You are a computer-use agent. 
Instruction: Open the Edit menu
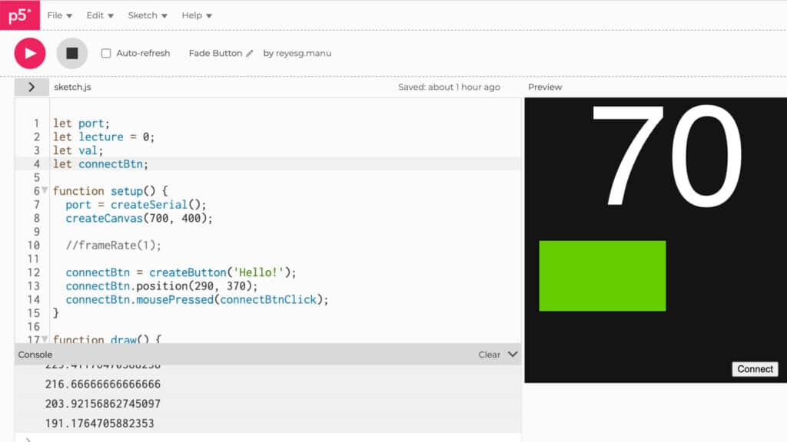pyautogui.click(x=99, y=15)
